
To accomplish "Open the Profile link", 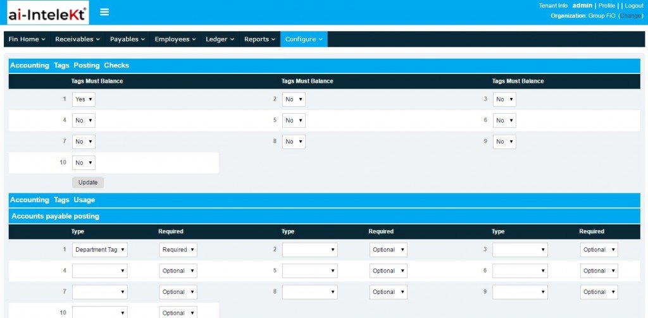I will (607, 6).
